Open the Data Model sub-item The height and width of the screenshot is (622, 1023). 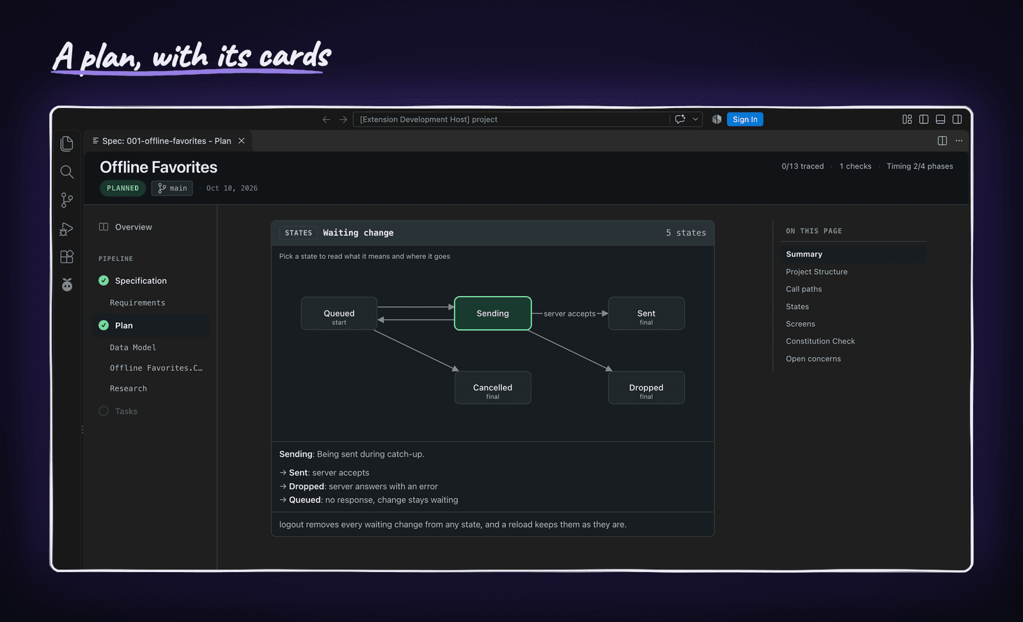pos(133,348)
